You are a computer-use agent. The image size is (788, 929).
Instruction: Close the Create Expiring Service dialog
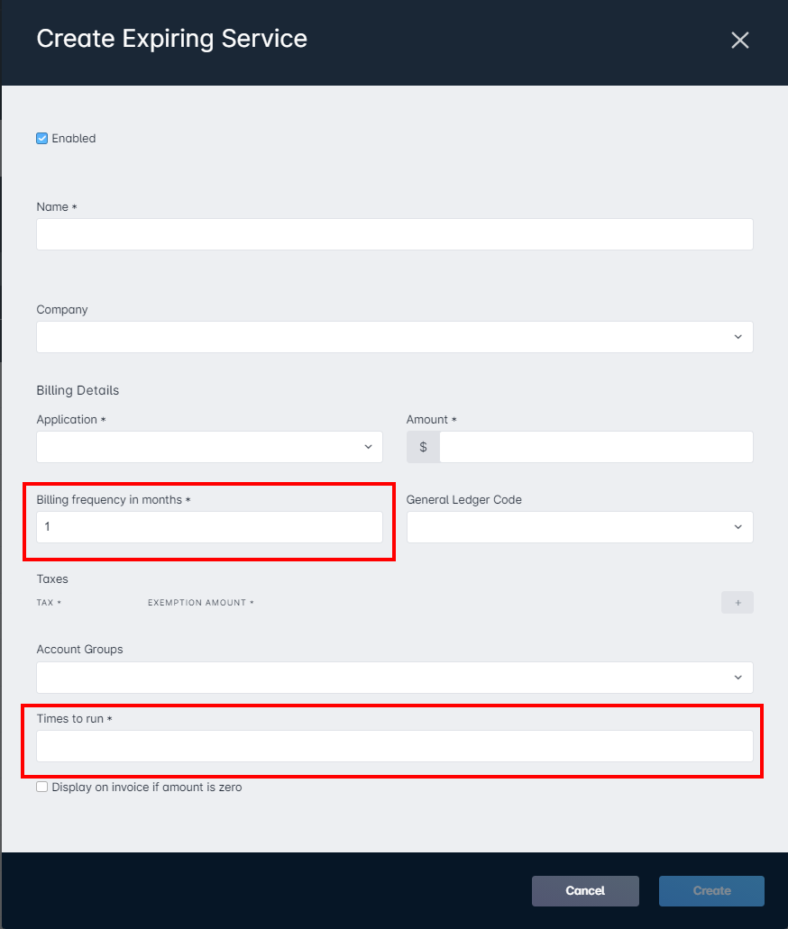point(739,41)
